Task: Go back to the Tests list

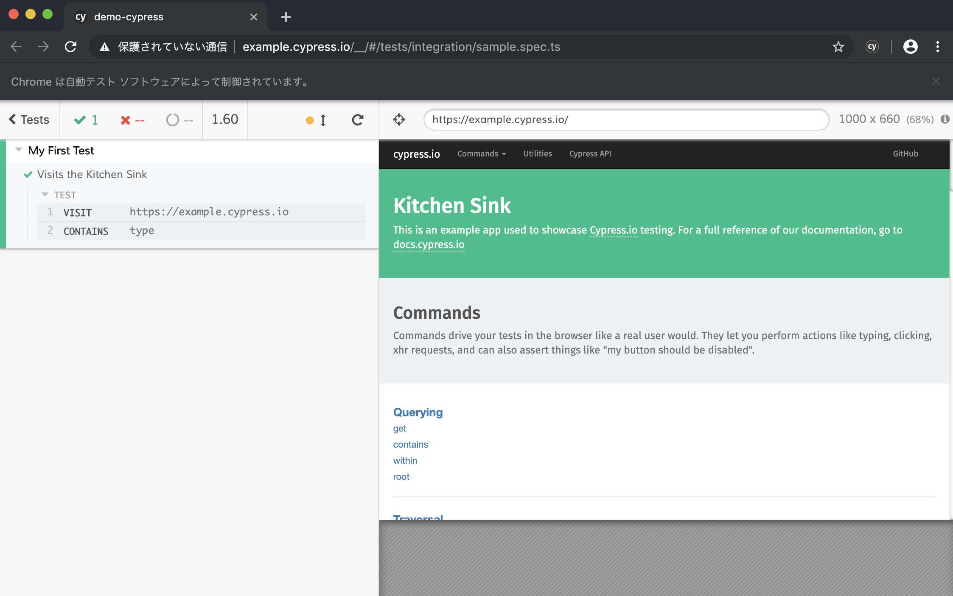Action: pos(29,120)
